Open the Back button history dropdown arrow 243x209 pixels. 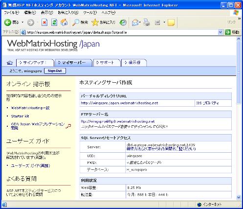click(22, 23)
